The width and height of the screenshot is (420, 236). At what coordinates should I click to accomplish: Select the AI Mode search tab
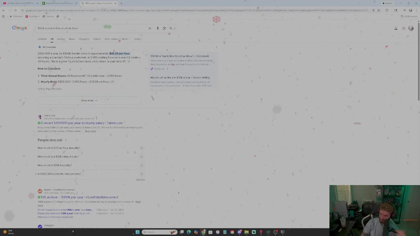[42, 39]
